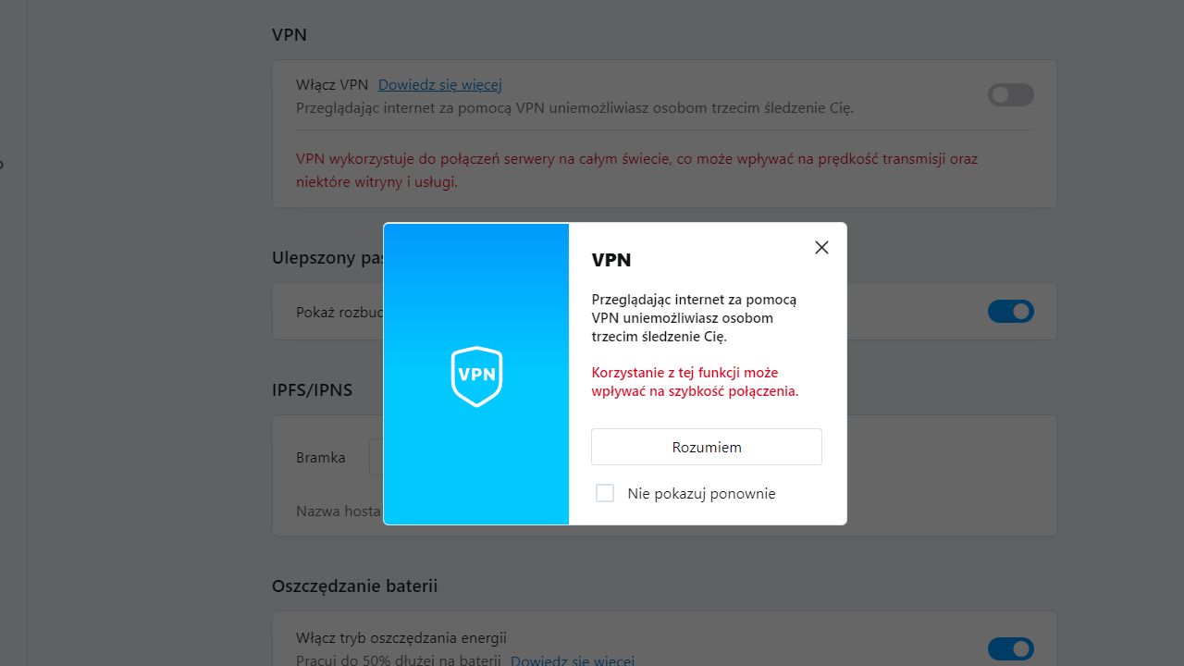Image resolution: width=1184 pixels, height=666 pixels.
Task: Click the shield outline inside the popup
Action: point(475,376)
